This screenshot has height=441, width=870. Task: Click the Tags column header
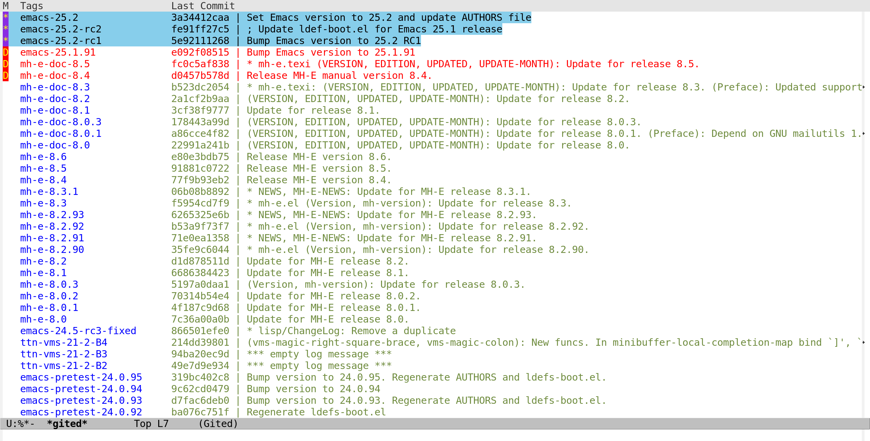(x=31, y=6)
